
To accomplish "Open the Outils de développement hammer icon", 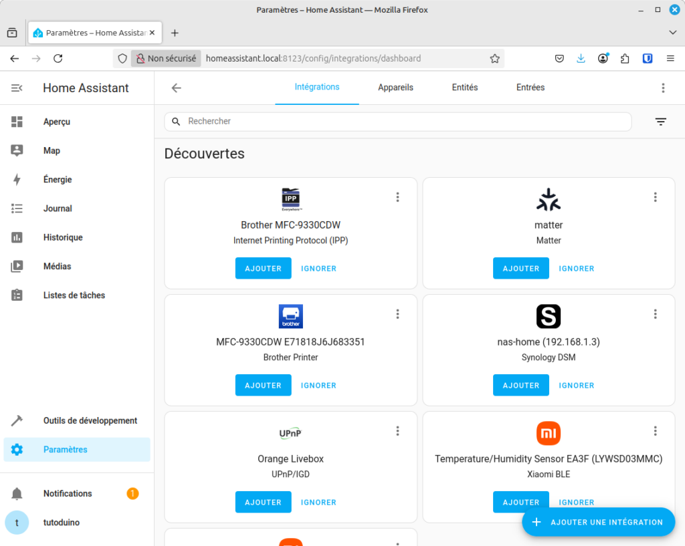I will 17,421.
